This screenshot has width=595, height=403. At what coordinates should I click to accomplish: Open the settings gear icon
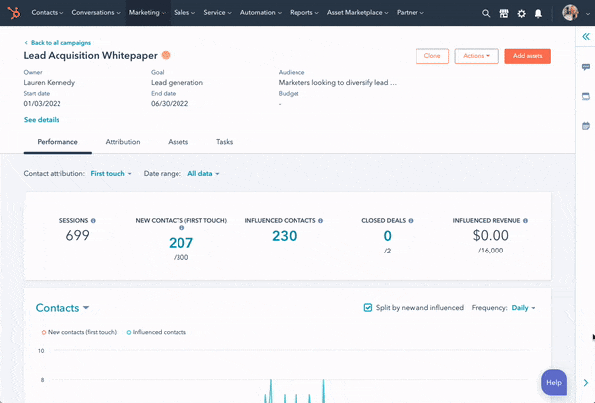pyautogui.click(x=522, y=14)
